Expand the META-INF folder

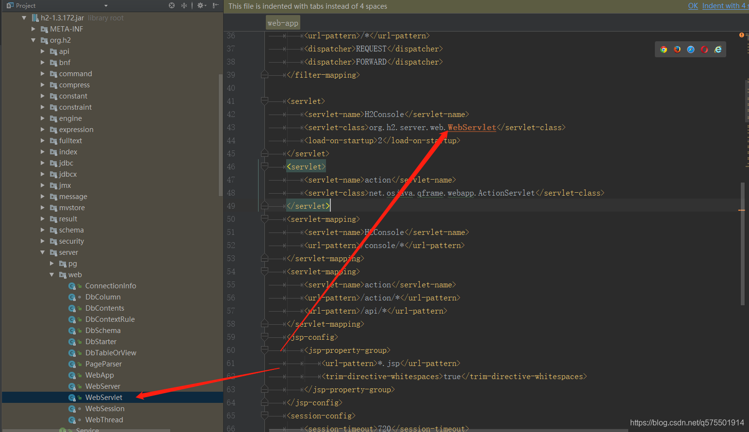(33, 29)
